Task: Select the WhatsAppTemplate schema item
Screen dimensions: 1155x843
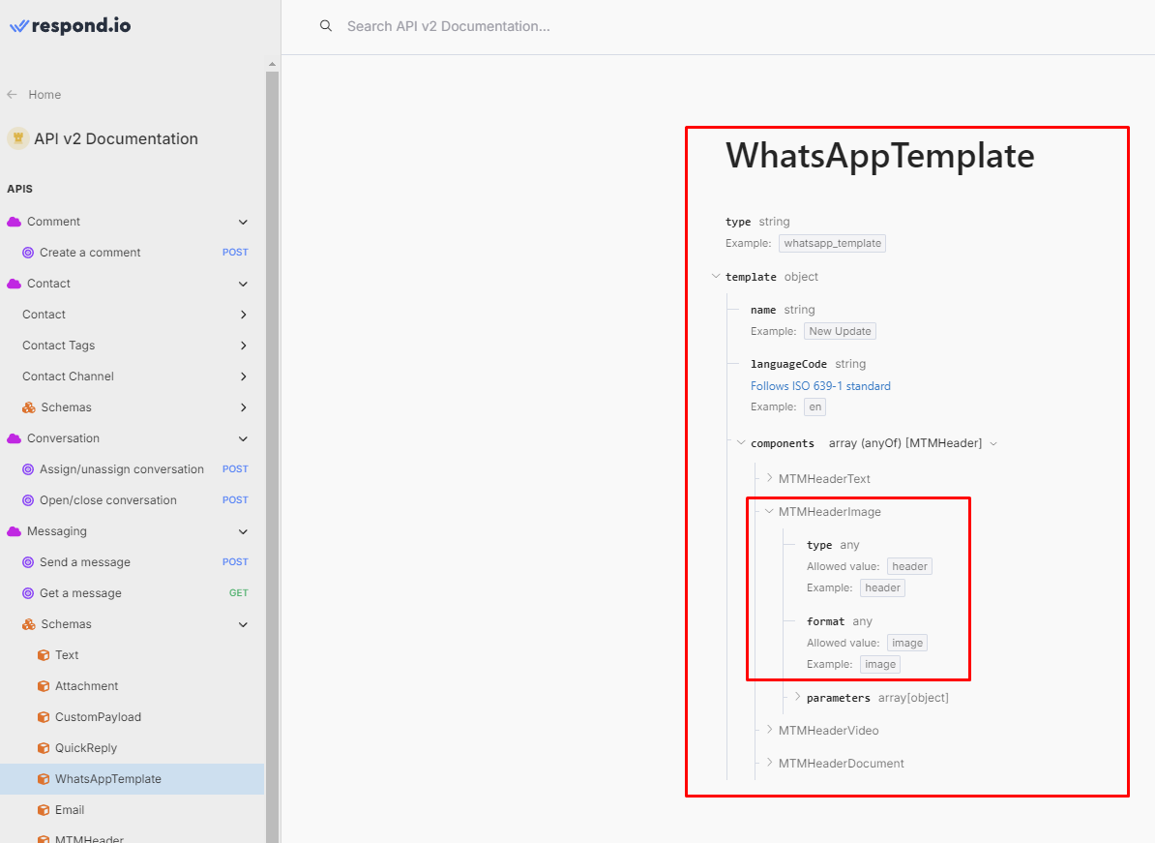Action: pyautogui.click(x=132, y=779)
